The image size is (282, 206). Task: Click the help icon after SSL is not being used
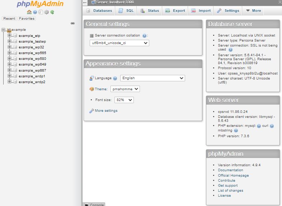click(231, 49)
